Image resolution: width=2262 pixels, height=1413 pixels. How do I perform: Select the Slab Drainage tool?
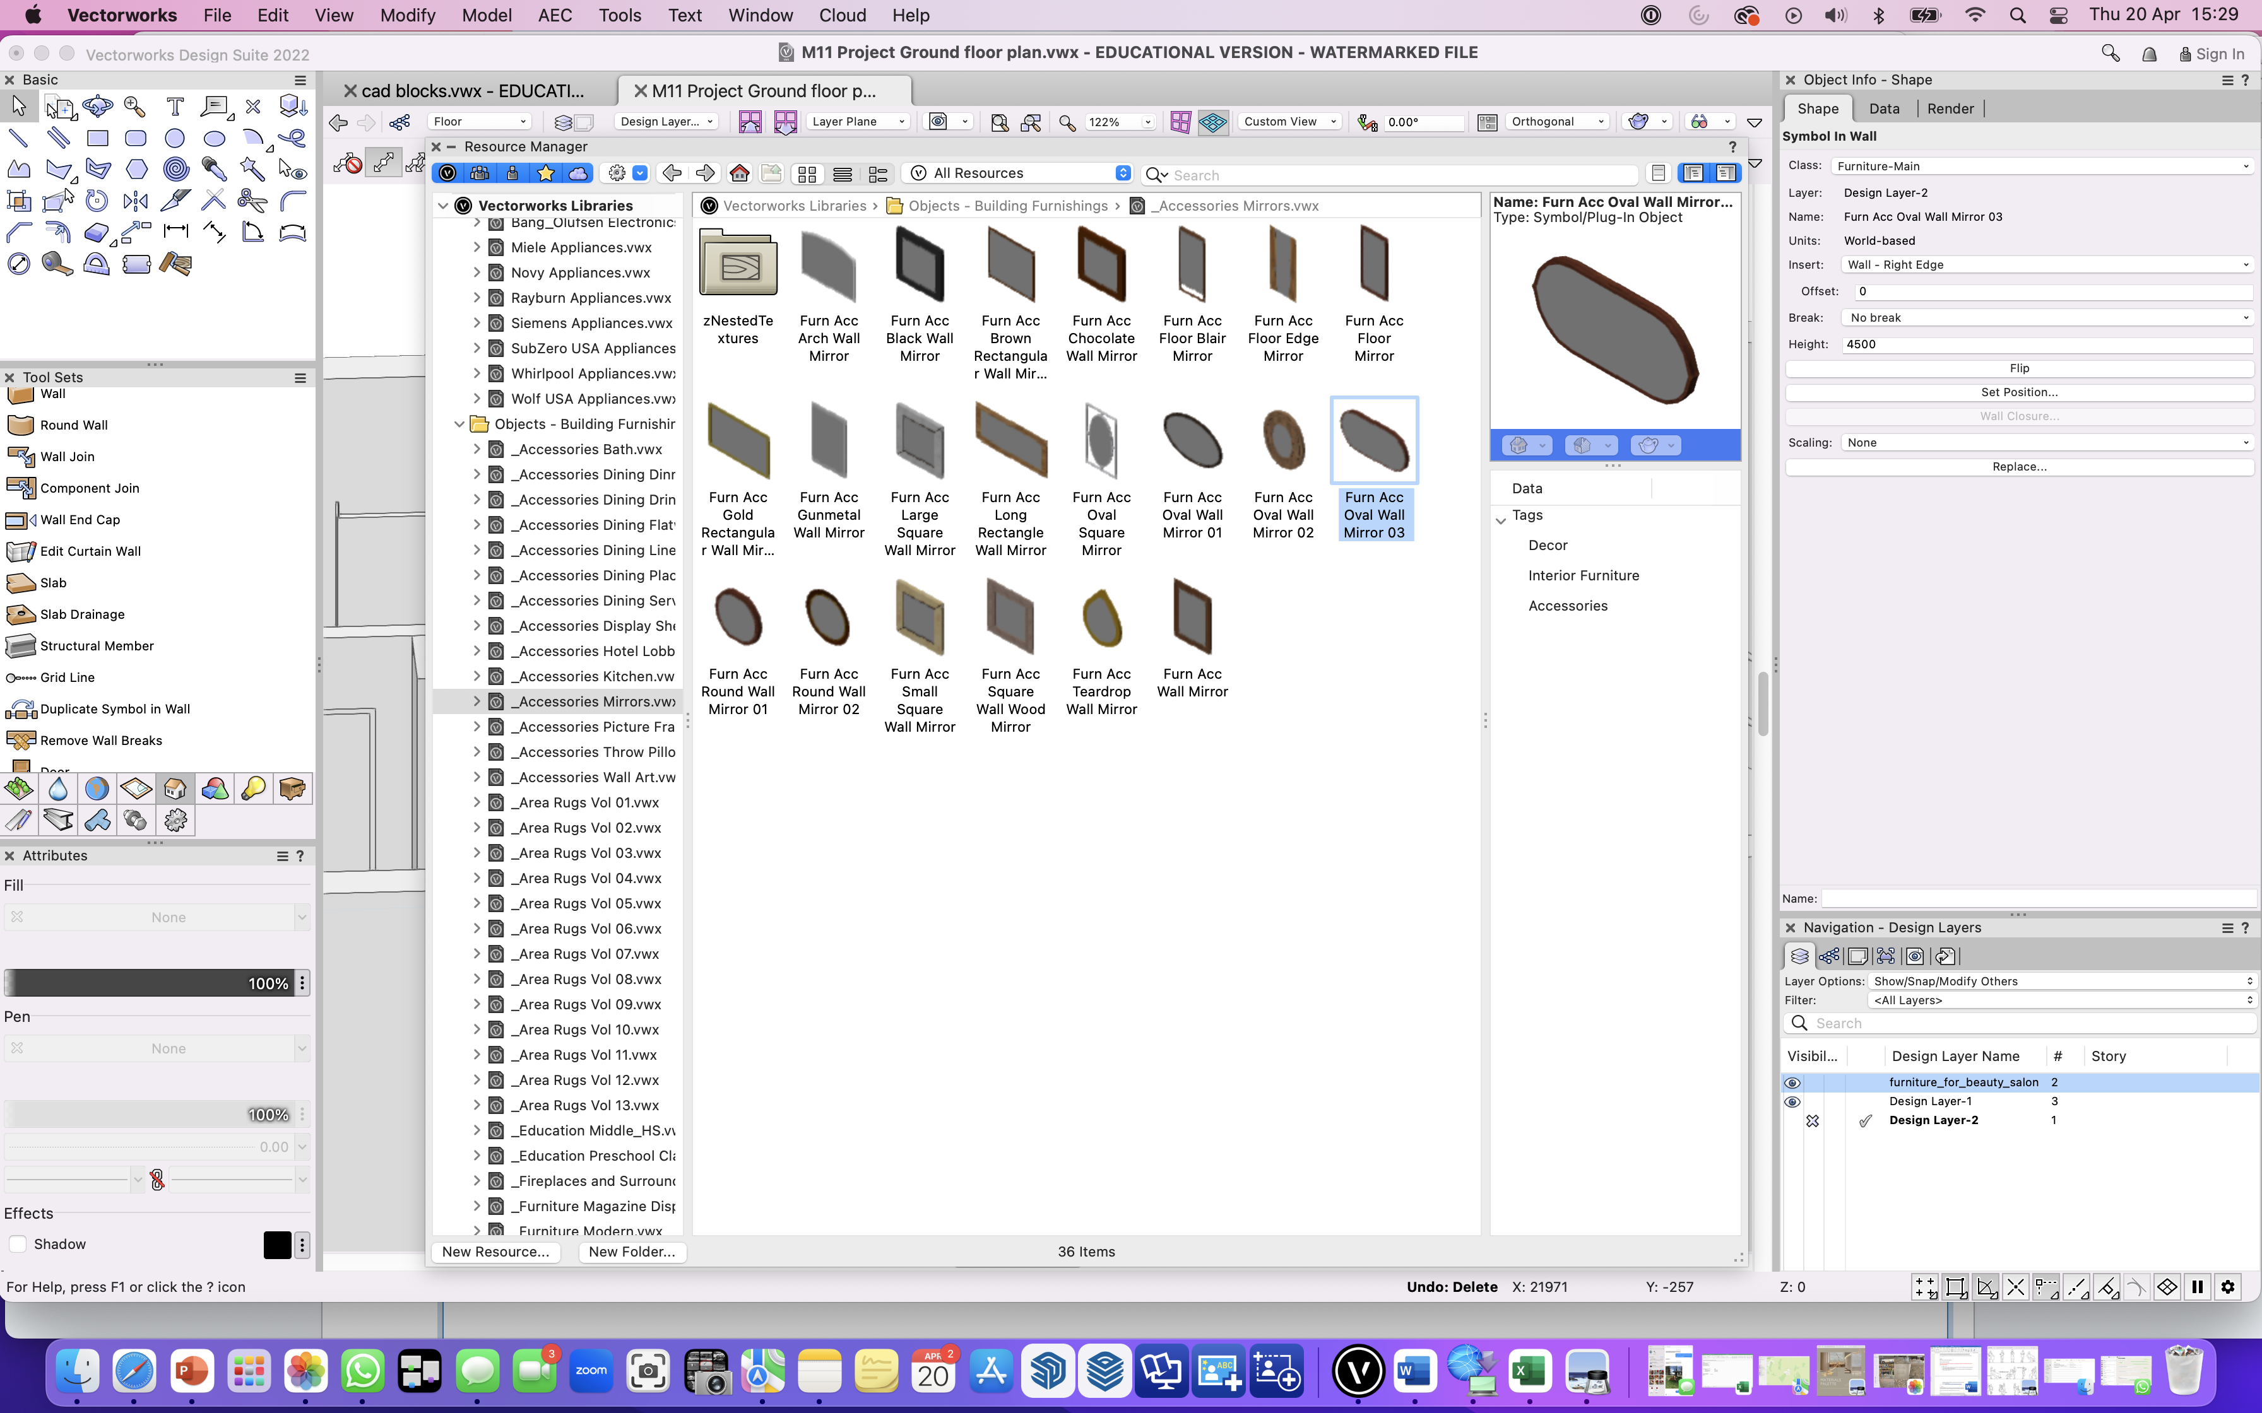click(x=81, y=614)
